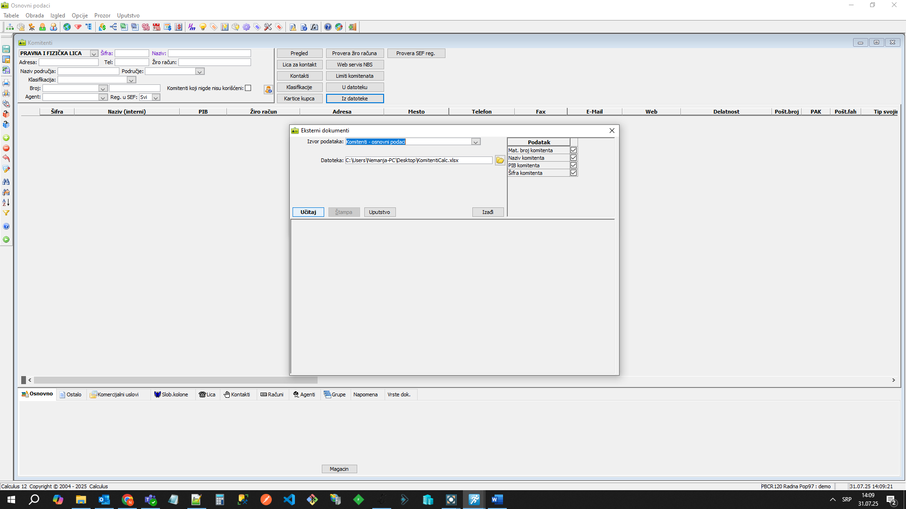This screenshot has width=906, height=509.
Task: Click the globe icon in top toolbar
Action: [x=67, y=27]
